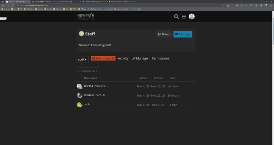Screen dimensions: 274x145
Task: Click the 'Nov 5, '20' added date for ruth
Action: [x=143, y=105]
